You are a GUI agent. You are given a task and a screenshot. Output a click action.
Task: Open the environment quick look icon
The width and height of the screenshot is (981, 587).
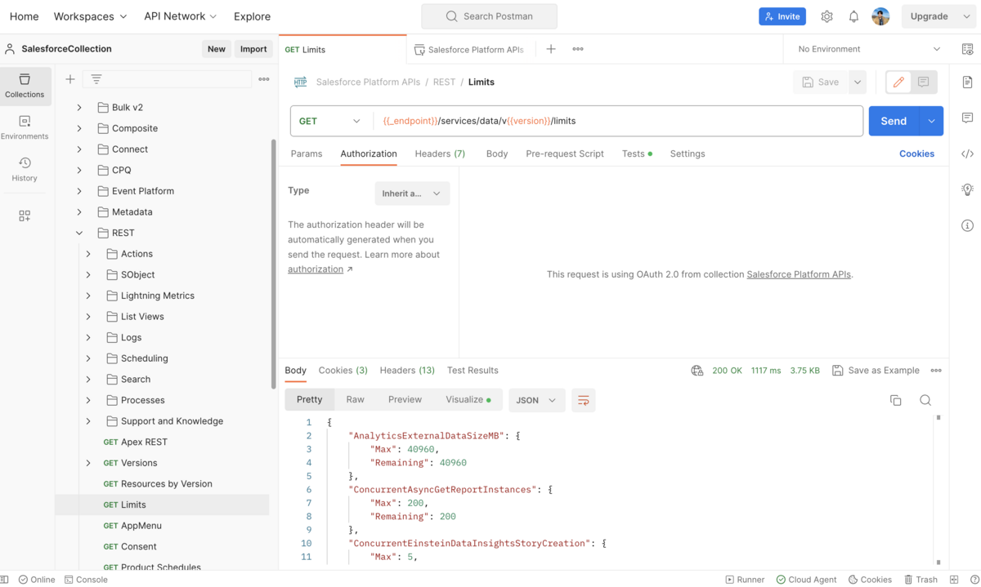click(968, 49)
